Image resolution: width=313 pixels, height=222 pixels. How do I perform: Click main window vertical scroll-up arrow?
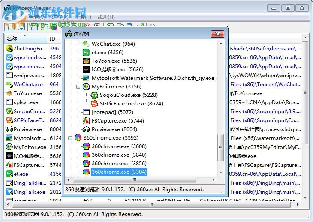(x=305, y=38)
